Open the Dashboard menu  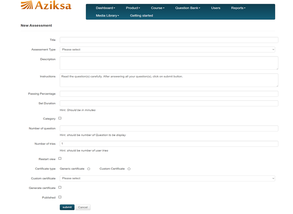click(106, 8)
